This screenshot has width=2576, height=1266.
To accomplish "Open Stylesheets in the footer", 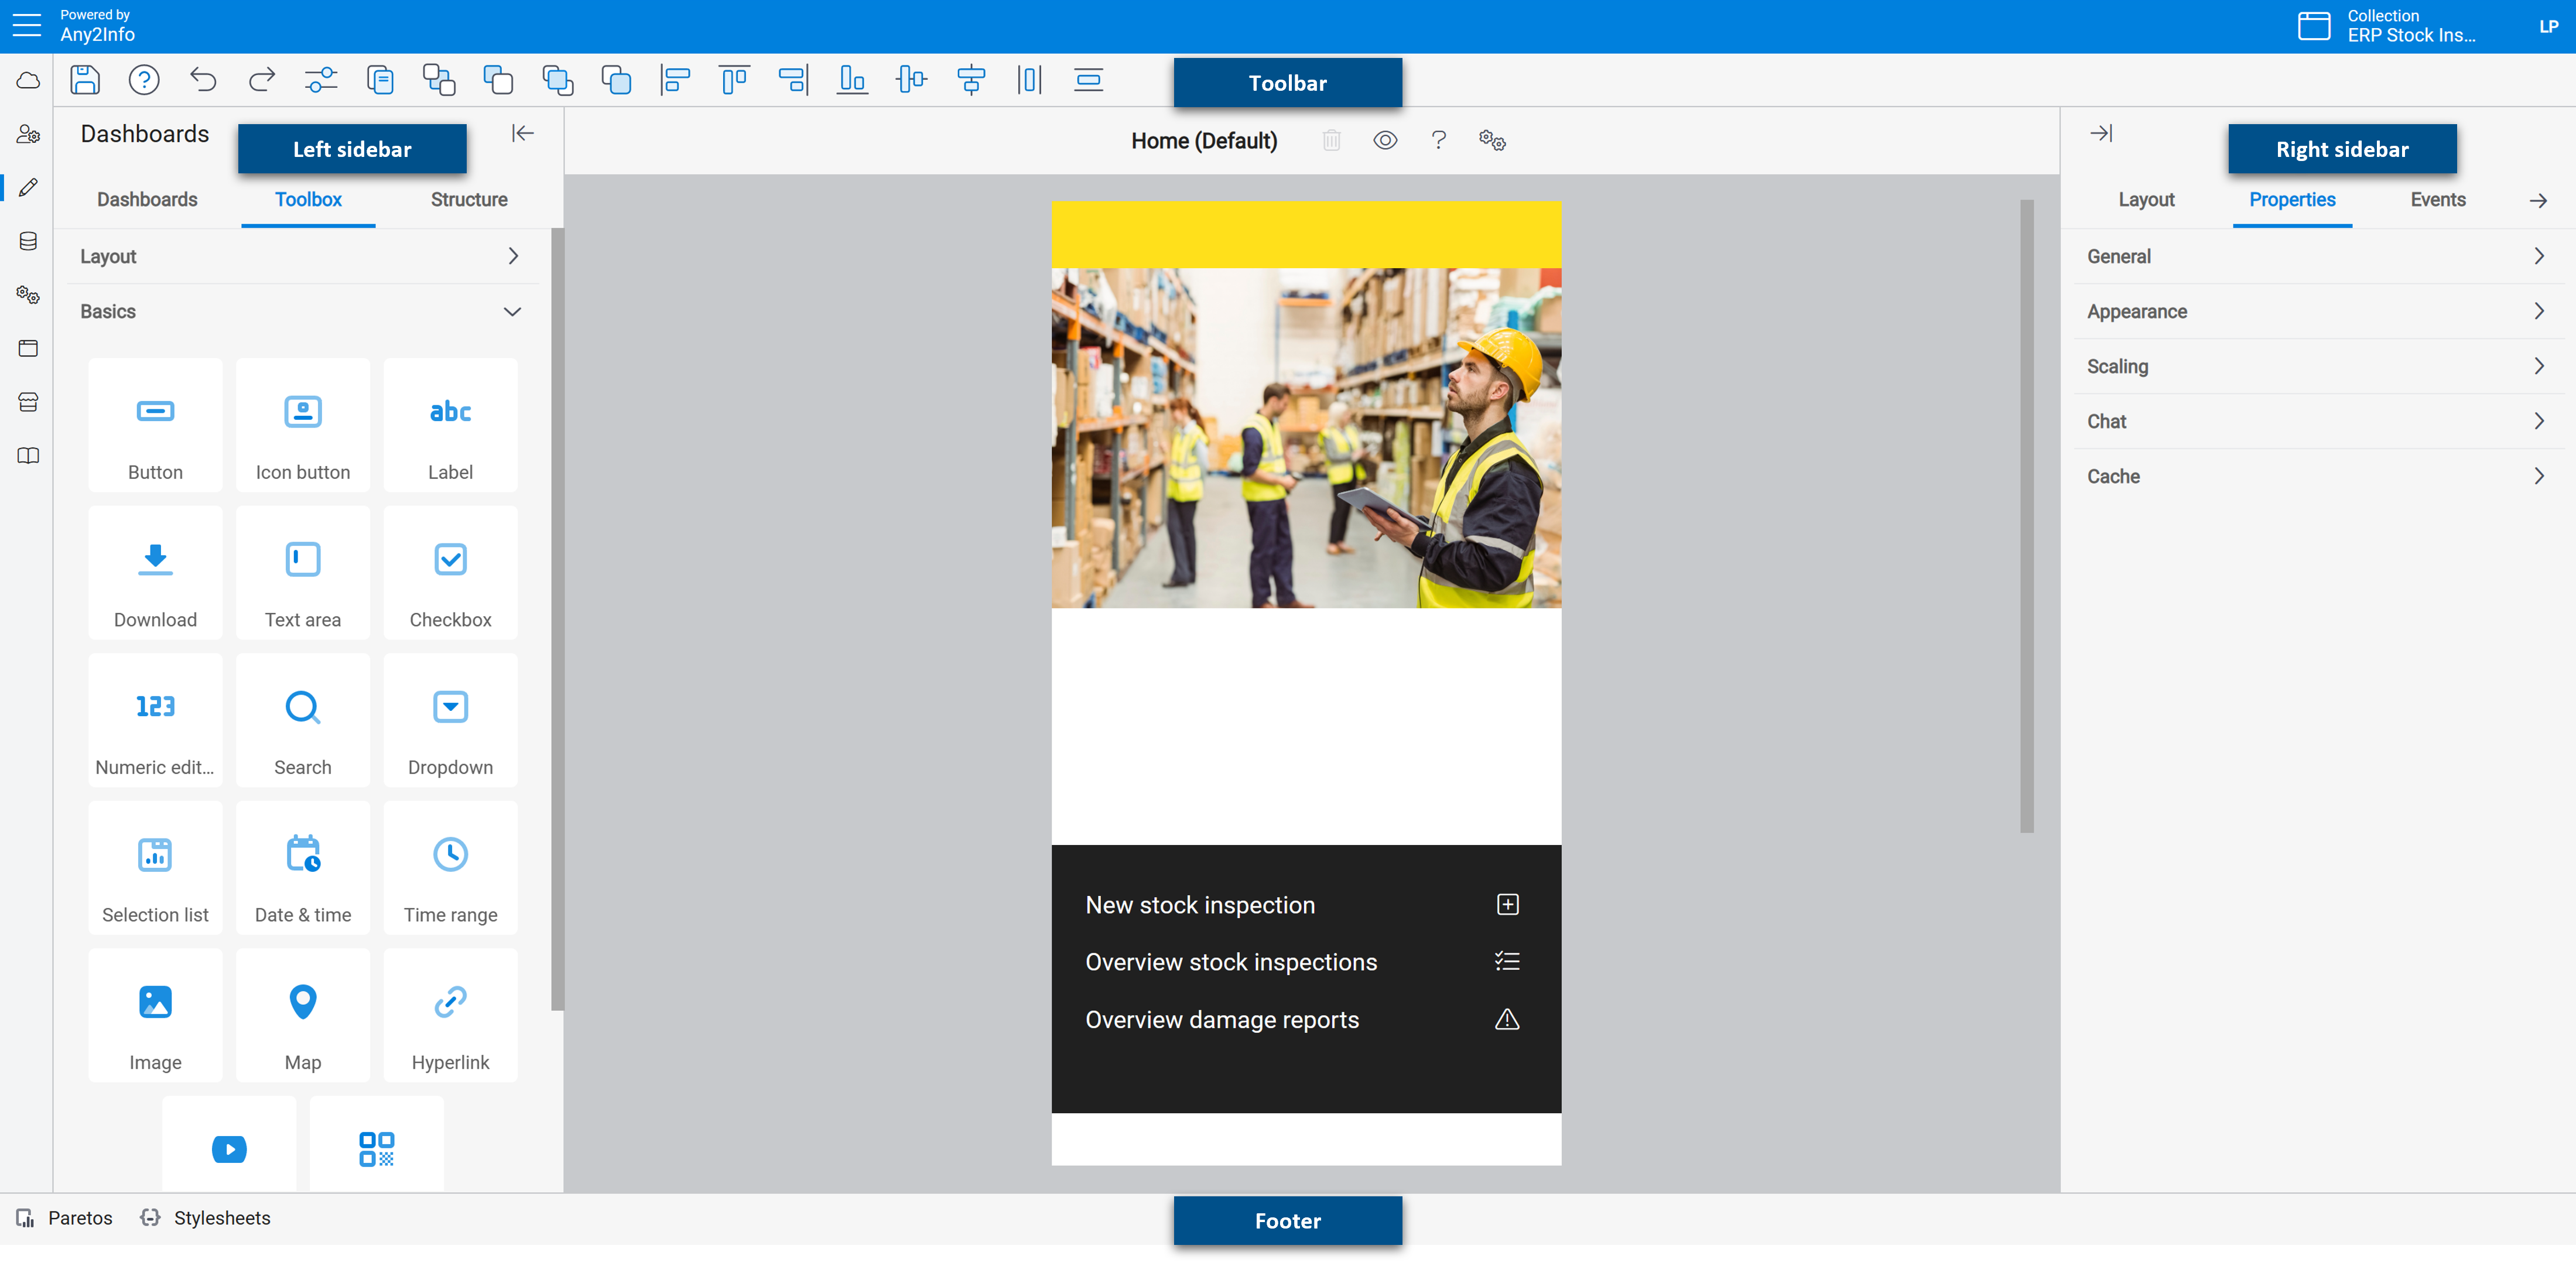I will [221, 1218].
